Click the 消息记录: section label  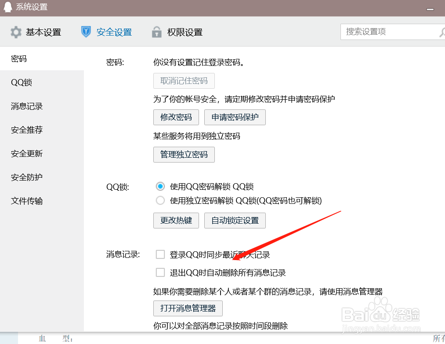(123, 254)
